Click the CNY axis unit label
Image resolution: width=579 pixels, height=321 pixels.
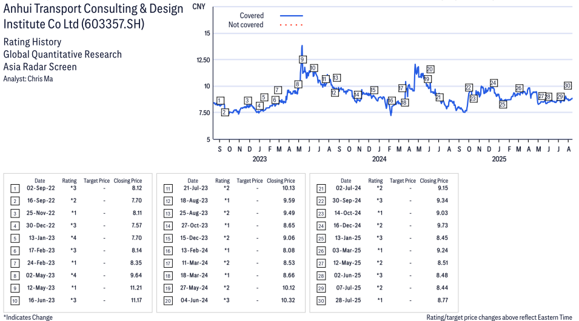click(199, 7)
